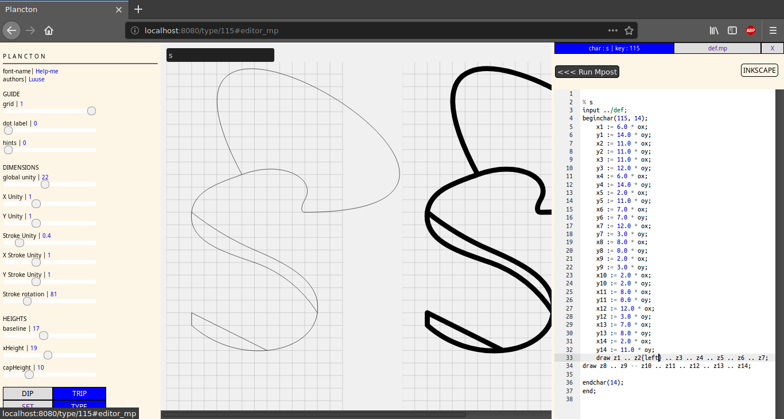Open the Help-me font-name link
This screenshot has width=784, height=419.
47,71
